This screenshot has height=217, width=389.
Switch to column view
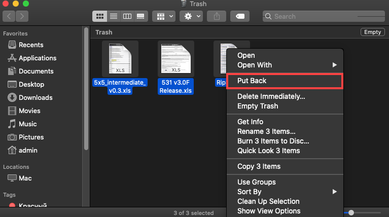[x=127, y=16]
